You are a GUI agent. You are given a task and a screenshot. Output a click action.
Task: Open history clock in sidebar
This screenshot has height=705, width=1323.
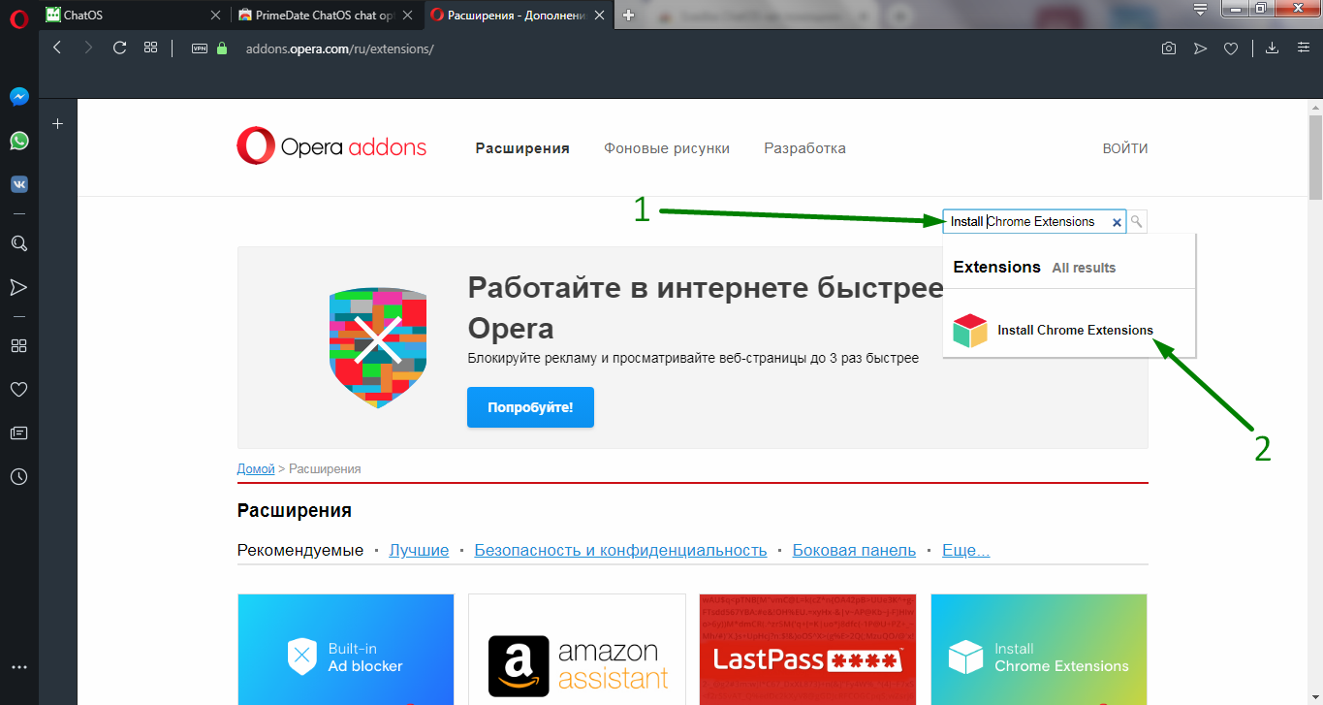[x=18, y=476]
